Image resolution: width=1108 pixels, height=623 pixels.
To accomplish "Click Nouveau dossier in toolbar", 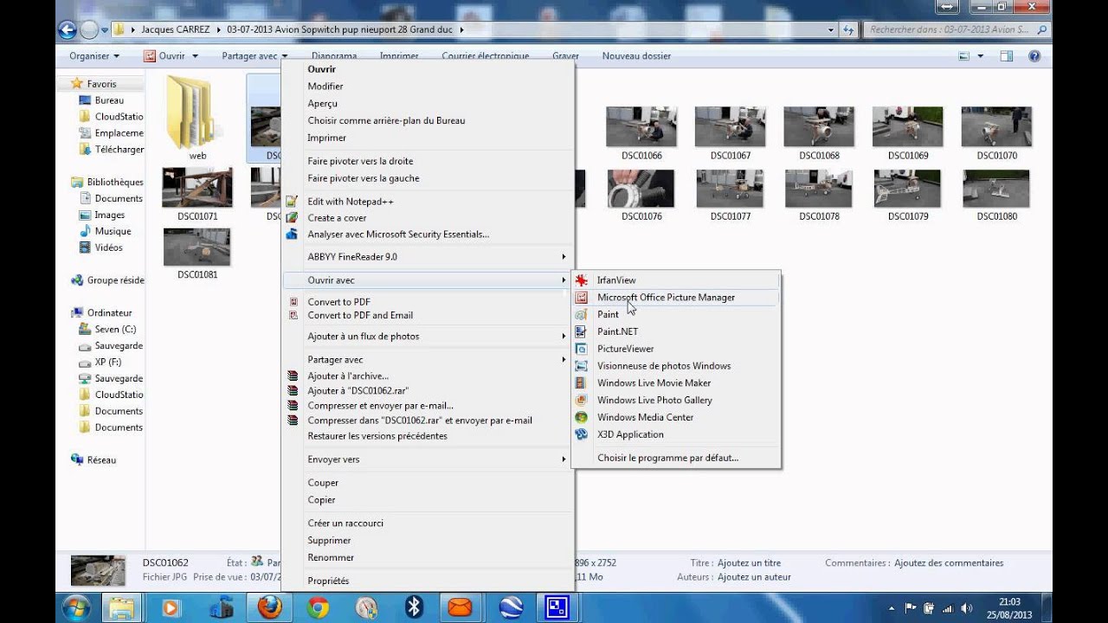I will [x=636, y=56].
